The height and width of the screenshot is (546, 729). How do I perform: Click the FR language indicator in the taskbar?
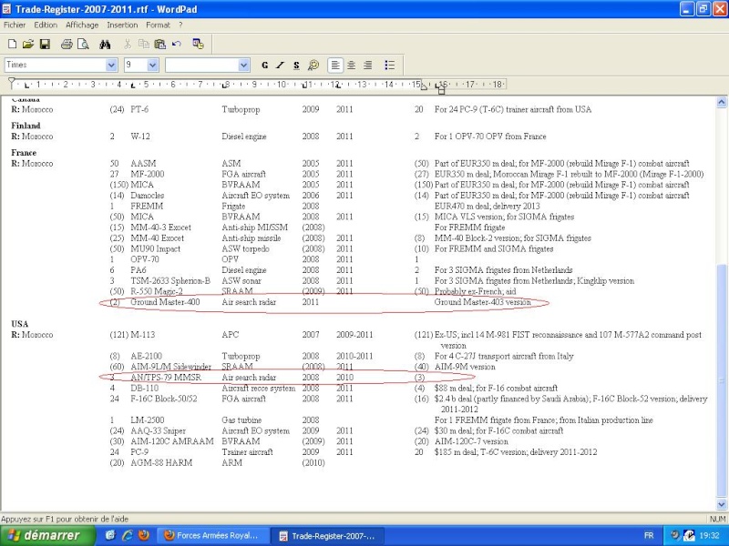point(649,535)
